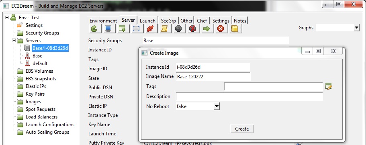366x145 pixels.
Task: Select the Server tab
Action: click(128, 20)
